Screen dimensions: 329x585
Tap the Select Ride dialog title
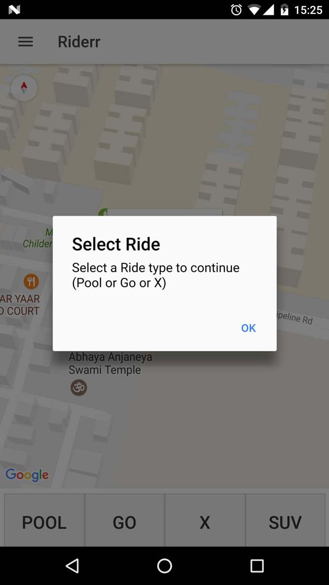[x=116, y=244]
